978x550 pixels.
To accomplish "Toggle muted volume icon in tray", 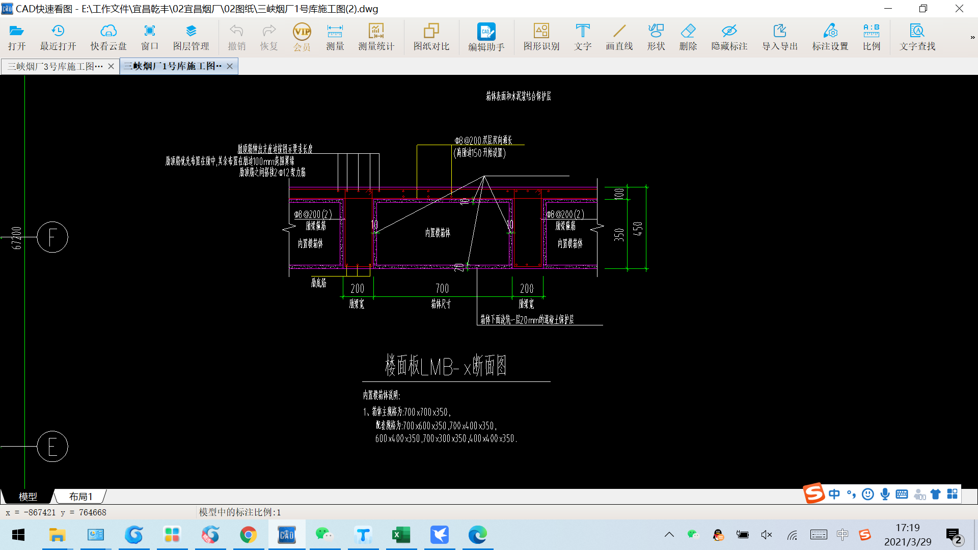I will 767,535.
